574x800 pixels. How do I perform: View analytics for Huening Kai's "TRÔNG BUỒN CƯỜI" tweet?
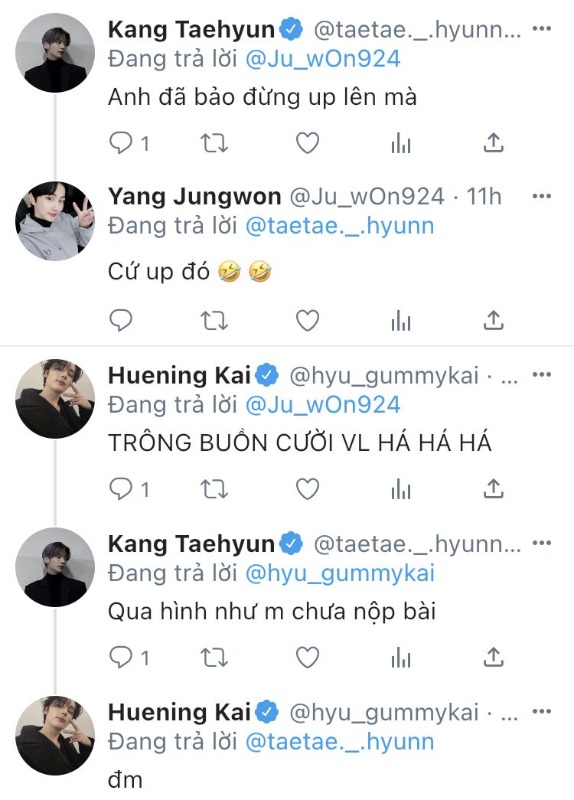pos(401,488)
